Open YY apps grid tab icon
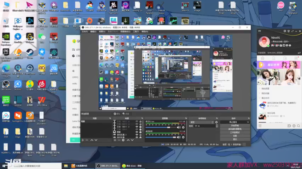302x169 pixels. [296, 58]
